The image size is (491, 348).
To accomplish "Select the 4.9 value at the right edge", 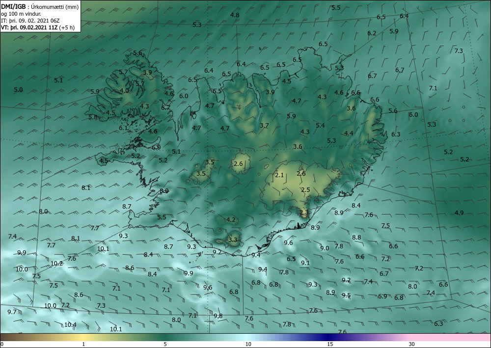I will [x=459, y=213].
